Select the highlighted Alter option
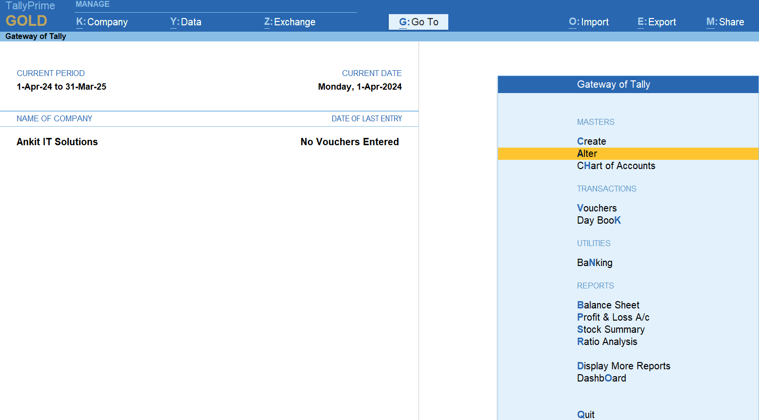The width and height of the screenshot is (759, 420). pyautogui.click(x=587, y=153)
